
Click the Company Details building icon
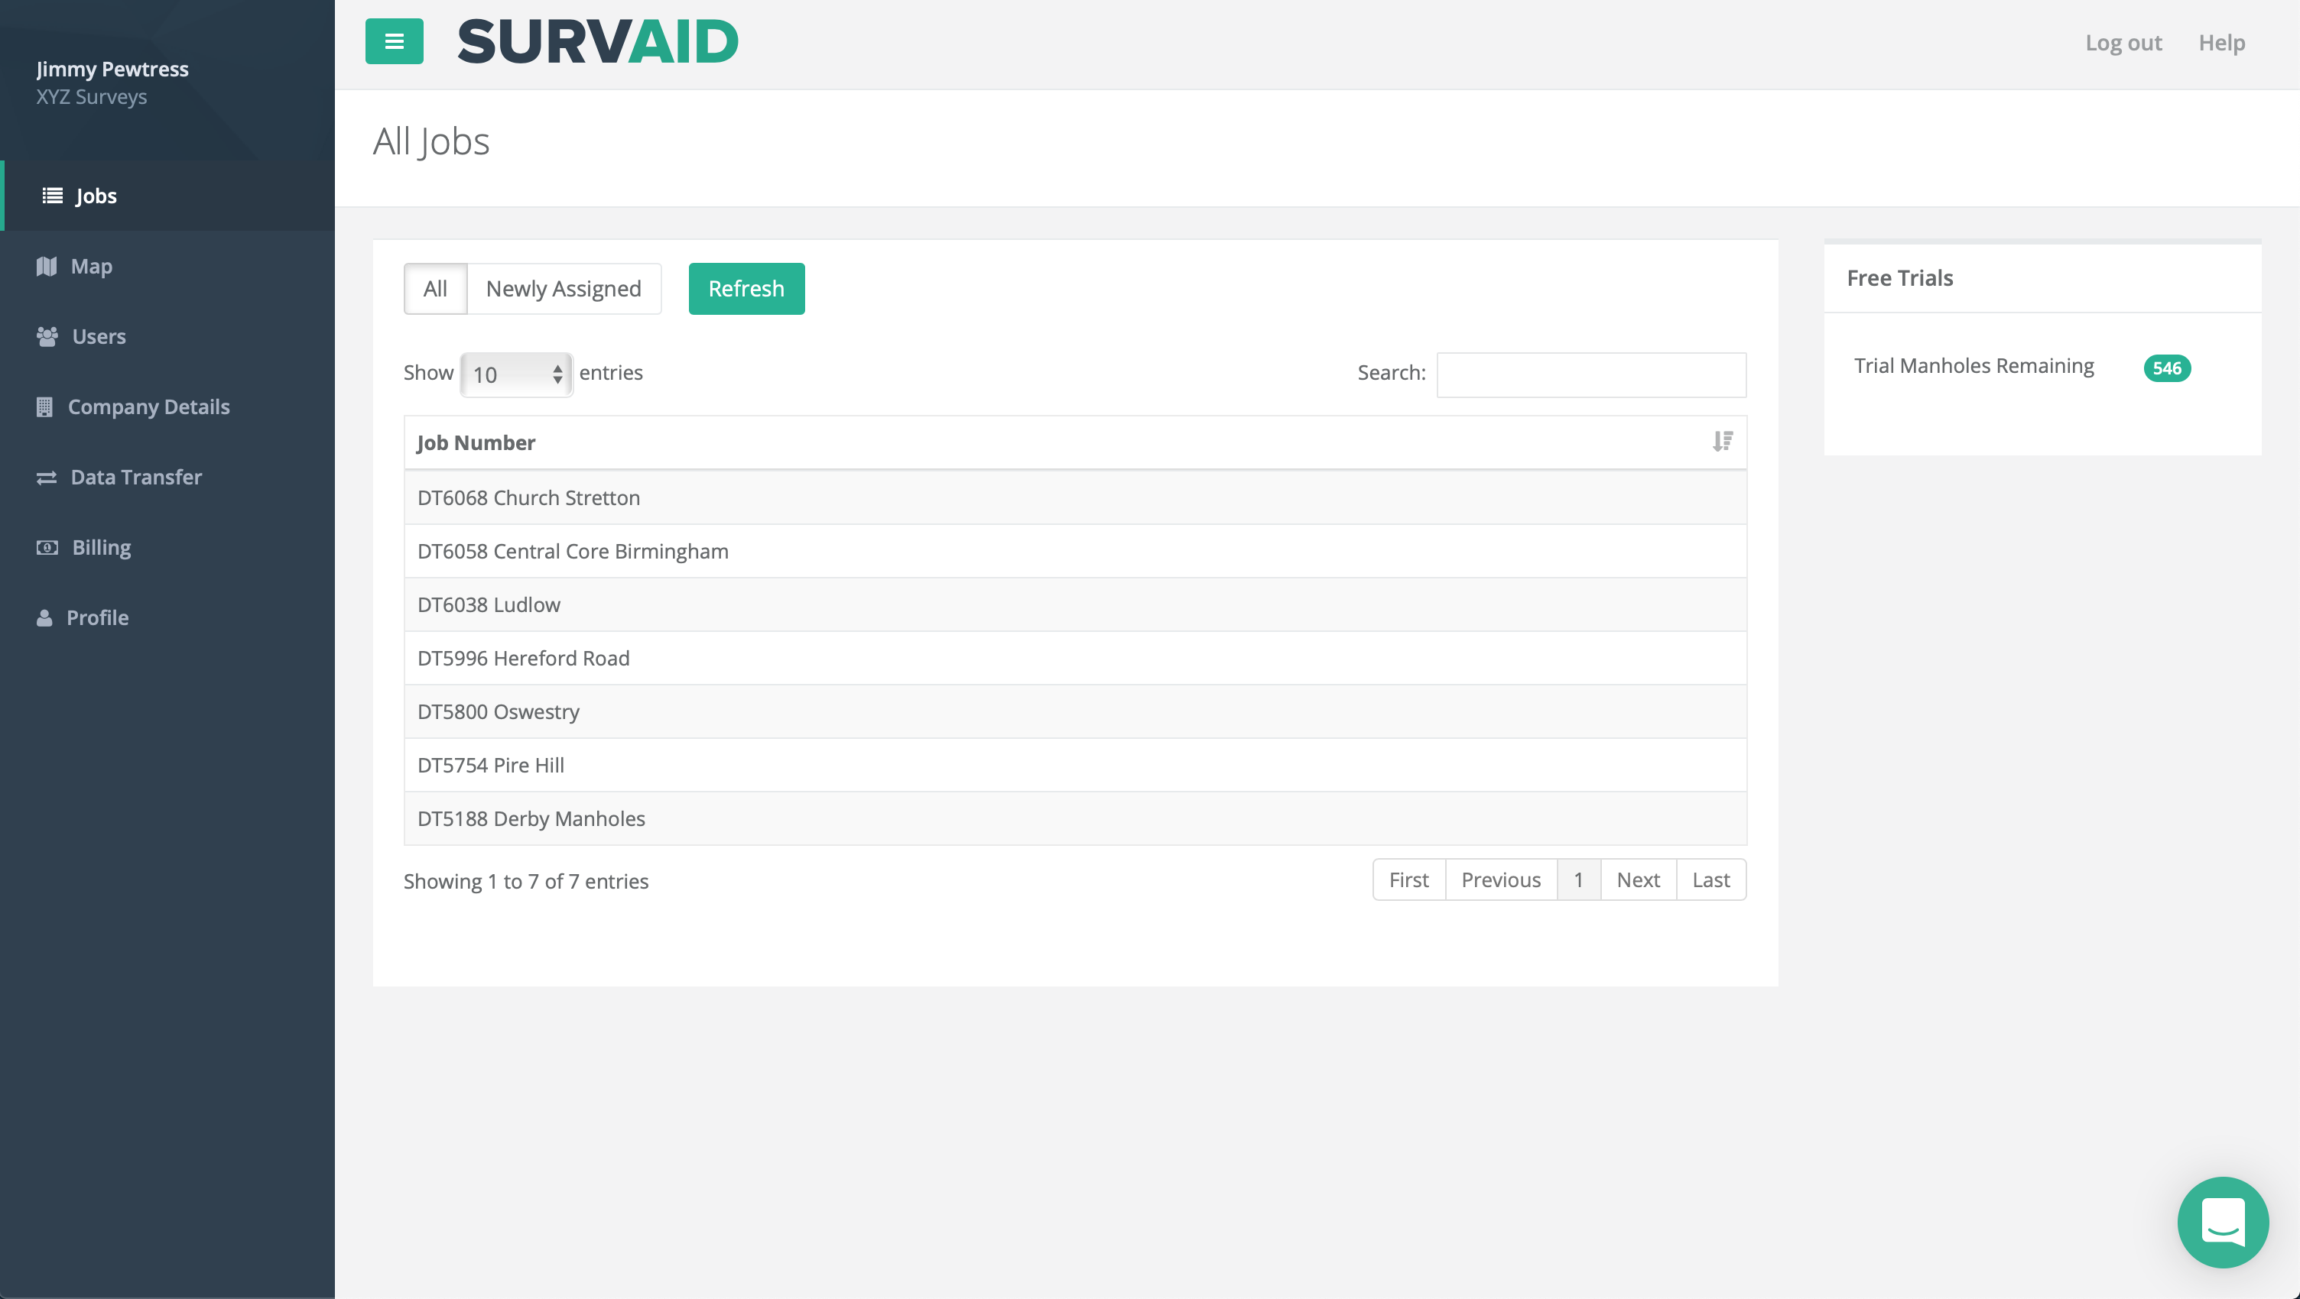coord(44,407)
